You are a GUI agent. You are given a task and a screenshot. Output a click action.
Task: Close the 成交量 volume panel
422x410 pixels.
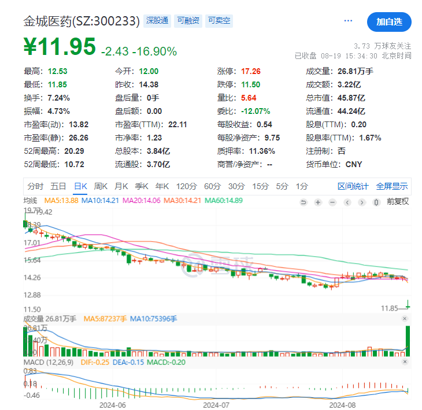[405, 319]
